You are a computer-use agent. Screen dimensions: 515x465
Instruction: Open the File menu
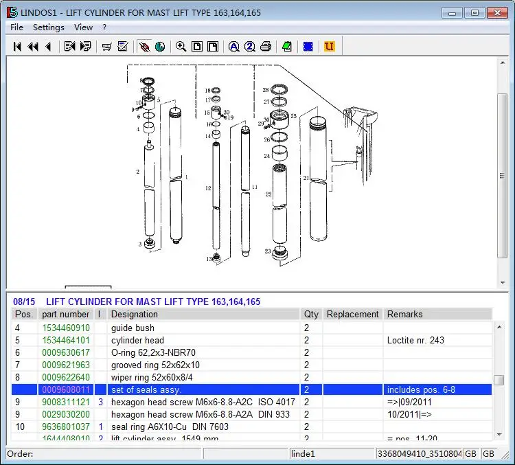click(17, 27)
